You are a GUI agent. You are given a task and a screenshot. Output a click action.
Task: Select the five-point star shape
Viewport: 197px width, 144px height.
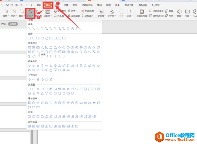(x=42, y=103)
